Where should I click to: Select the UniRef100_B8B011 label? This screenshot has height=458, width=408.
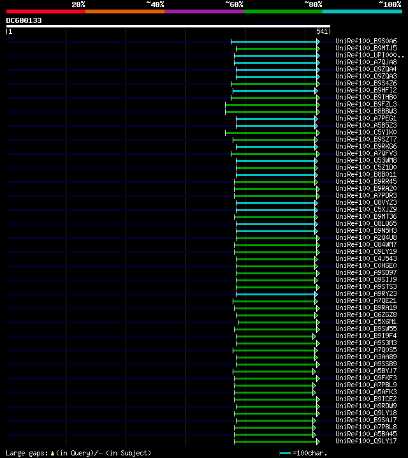(366, 174)
